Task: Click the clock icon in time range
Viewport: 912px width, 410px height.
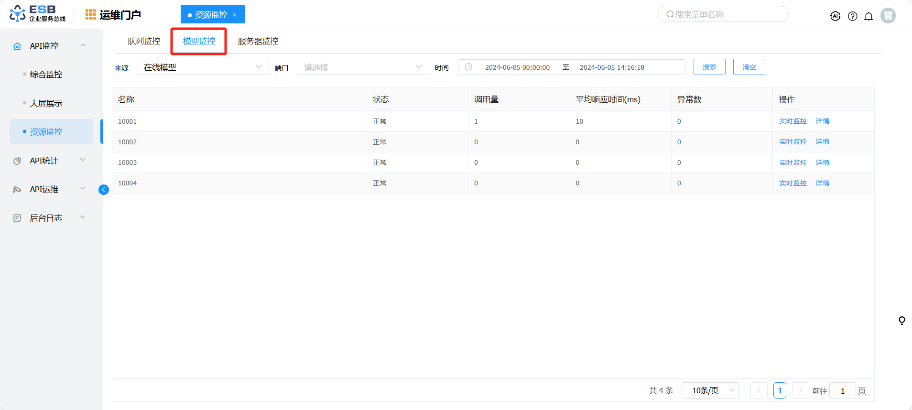Action: (468, 67)
